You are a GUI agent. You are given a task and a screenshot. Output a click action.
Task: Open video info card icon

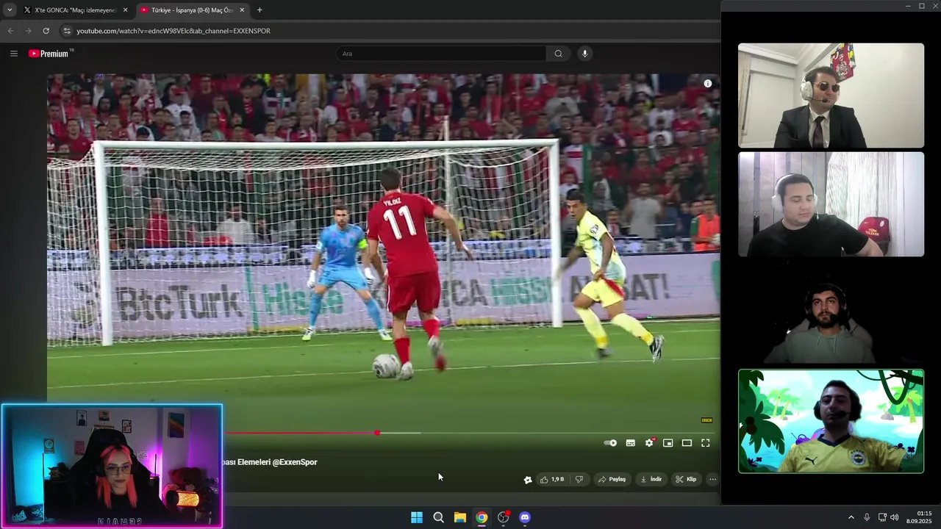(708, 84)
